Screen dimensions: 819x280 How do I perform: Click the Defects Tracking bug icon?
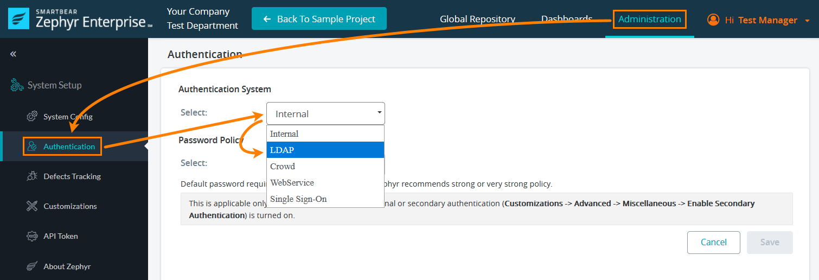[x=32, y=176]
